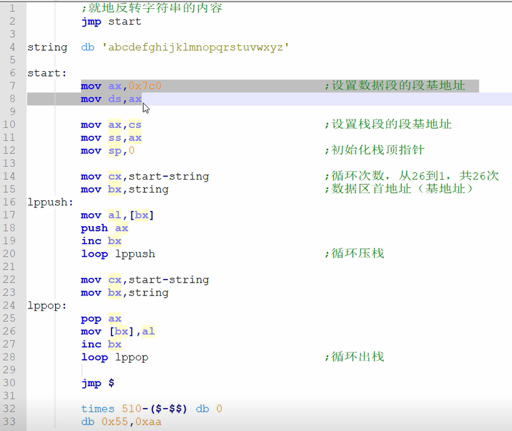Click the 'pop ax' instruction

[101, 319]
